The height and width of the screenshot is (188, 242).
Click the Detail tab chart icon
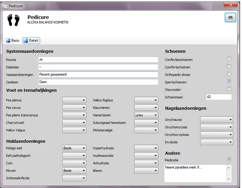click(x=26, y=40)
